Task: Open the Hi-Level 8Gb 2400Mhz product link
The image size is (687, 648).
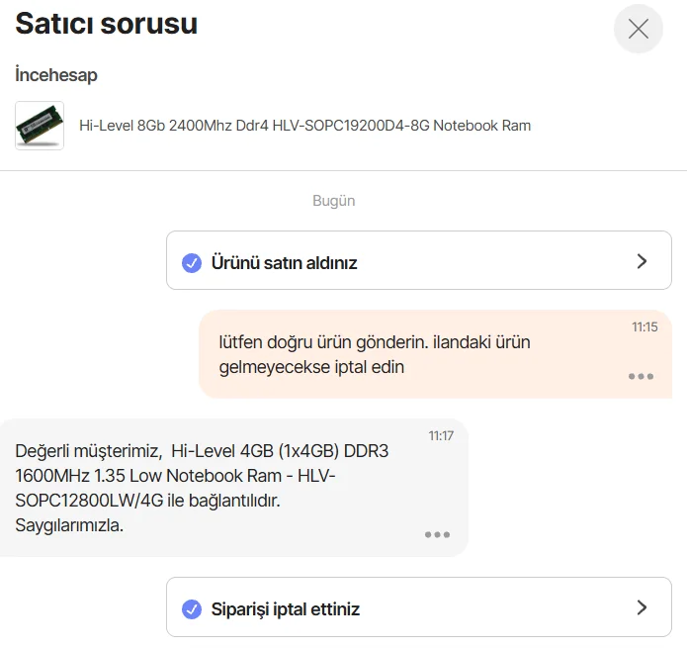Action: click(304, 126)
